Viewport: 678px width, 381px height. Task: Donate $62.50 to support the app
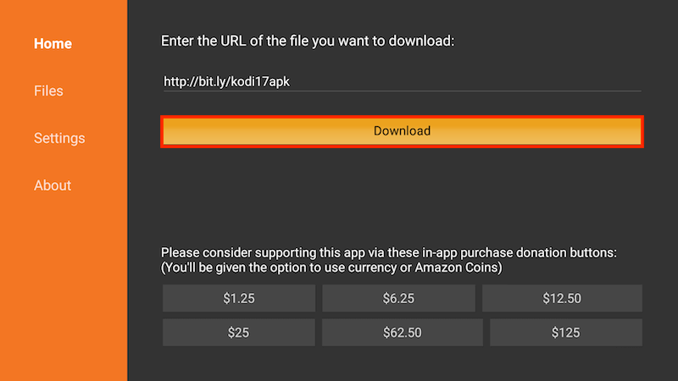[402, 333]
